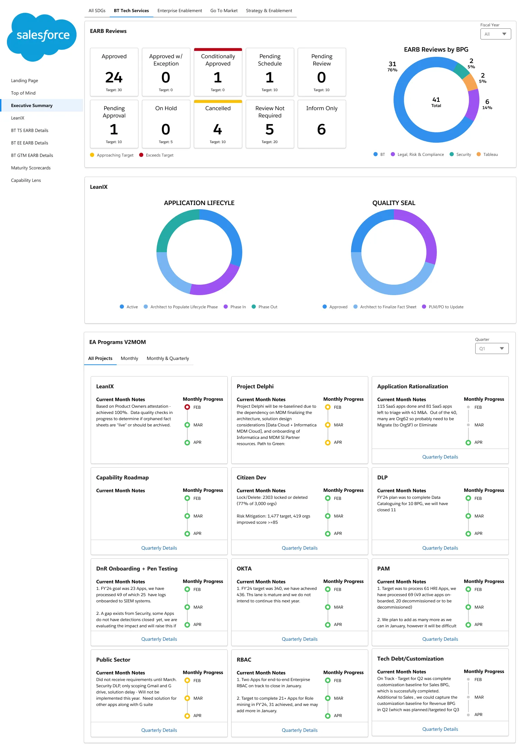Image resolution: width=523 pixels, height=752 pixels.
Task: Click the Salesforce cloud logo
Action: (42, 37)
